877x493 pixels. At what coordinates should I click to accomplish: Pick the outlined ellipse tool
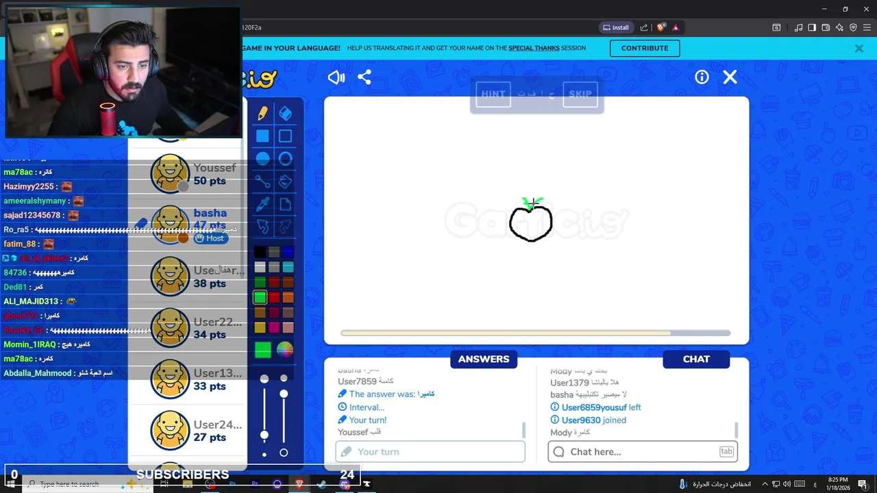click(286, 159)
